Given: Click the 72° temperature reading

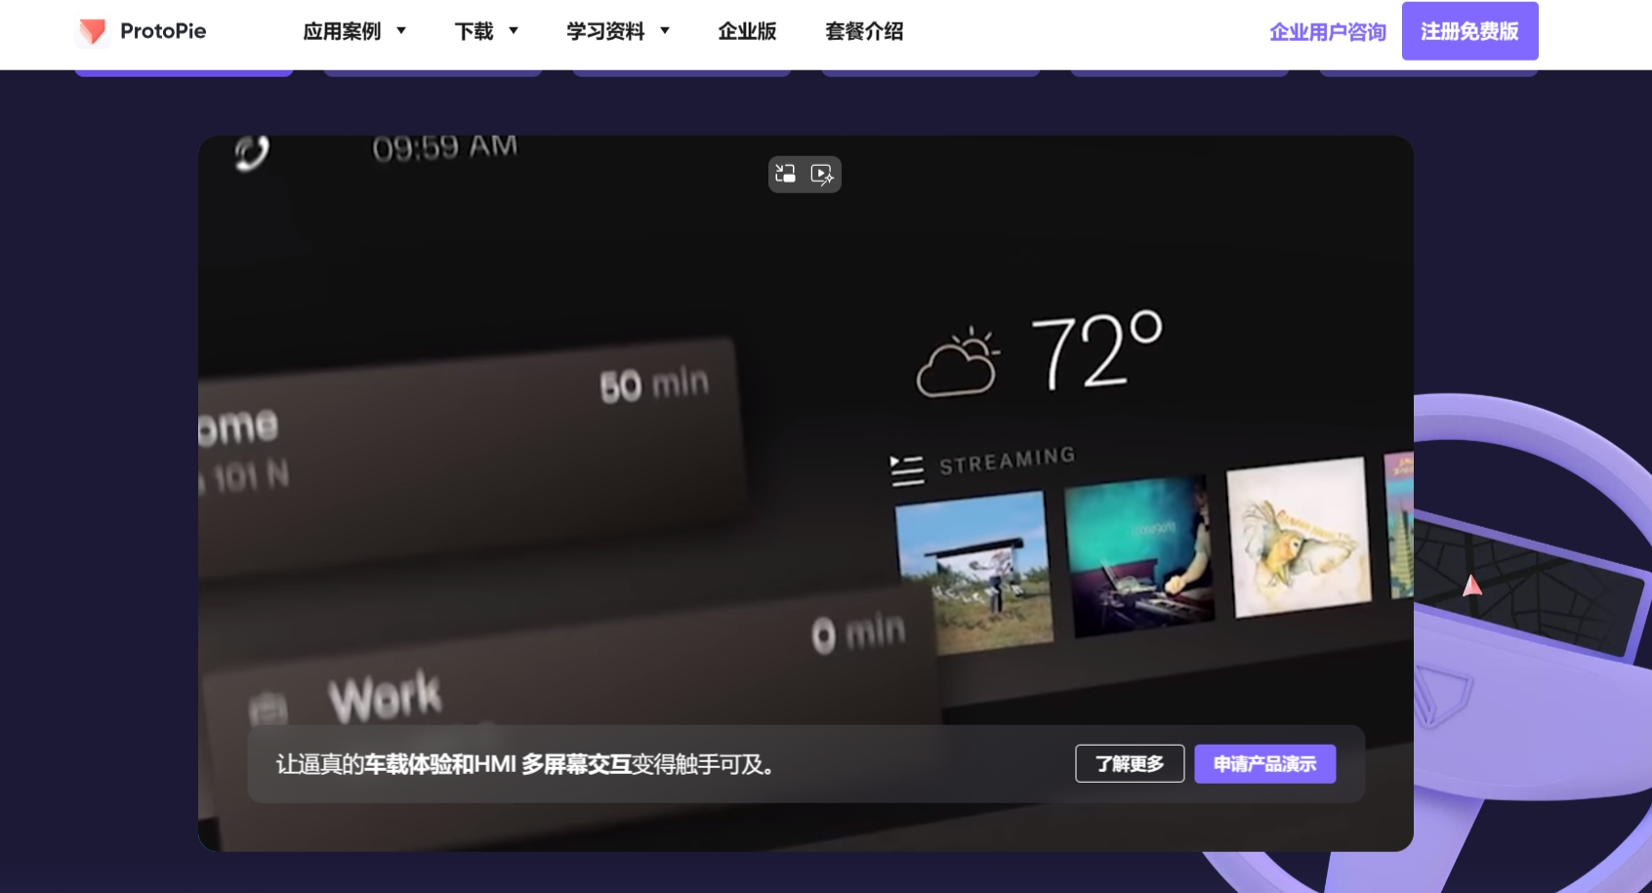Looking at the screenshot, I should pyautogui.click(x=1097, y=350).
